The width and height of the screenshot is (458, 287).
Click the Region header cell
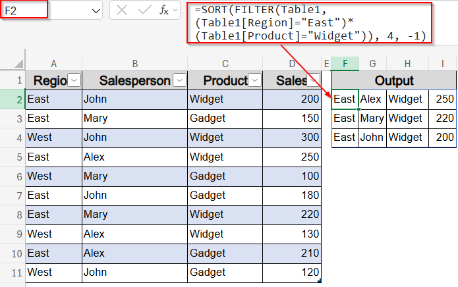pos(54,80)
